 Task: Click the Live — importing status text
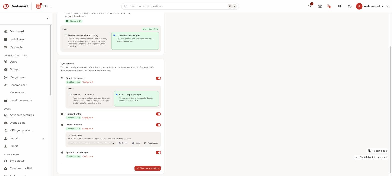150,29
